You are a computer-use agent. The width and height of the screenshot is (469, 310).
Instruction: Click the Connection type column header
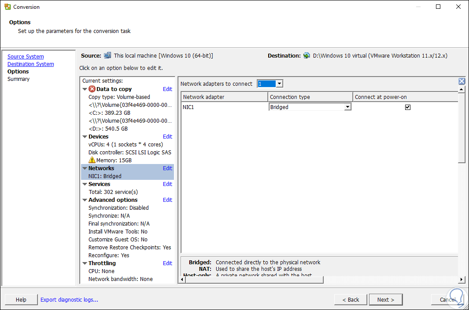pos(310,97)
